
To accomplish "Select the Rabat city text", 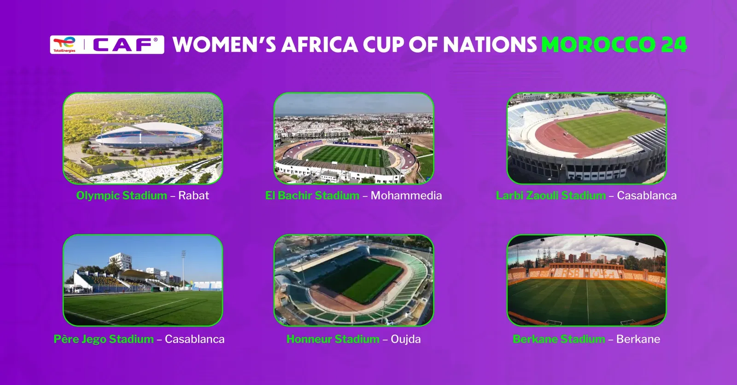I will click(193, 195).
